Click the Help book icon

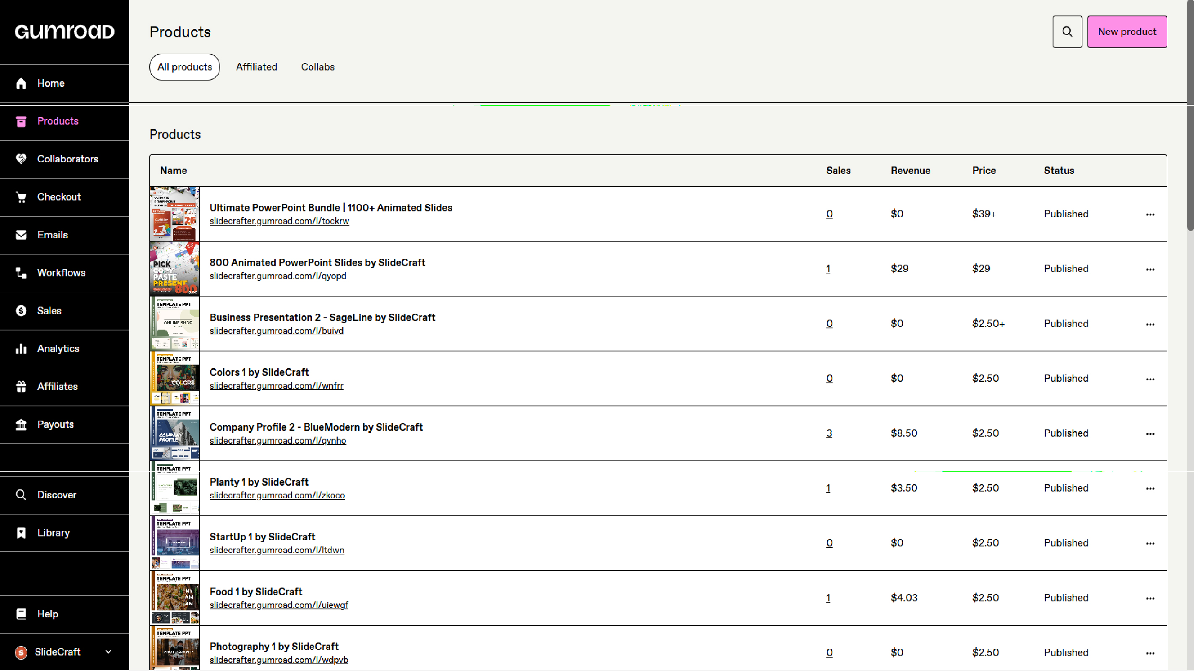[21, 614]
